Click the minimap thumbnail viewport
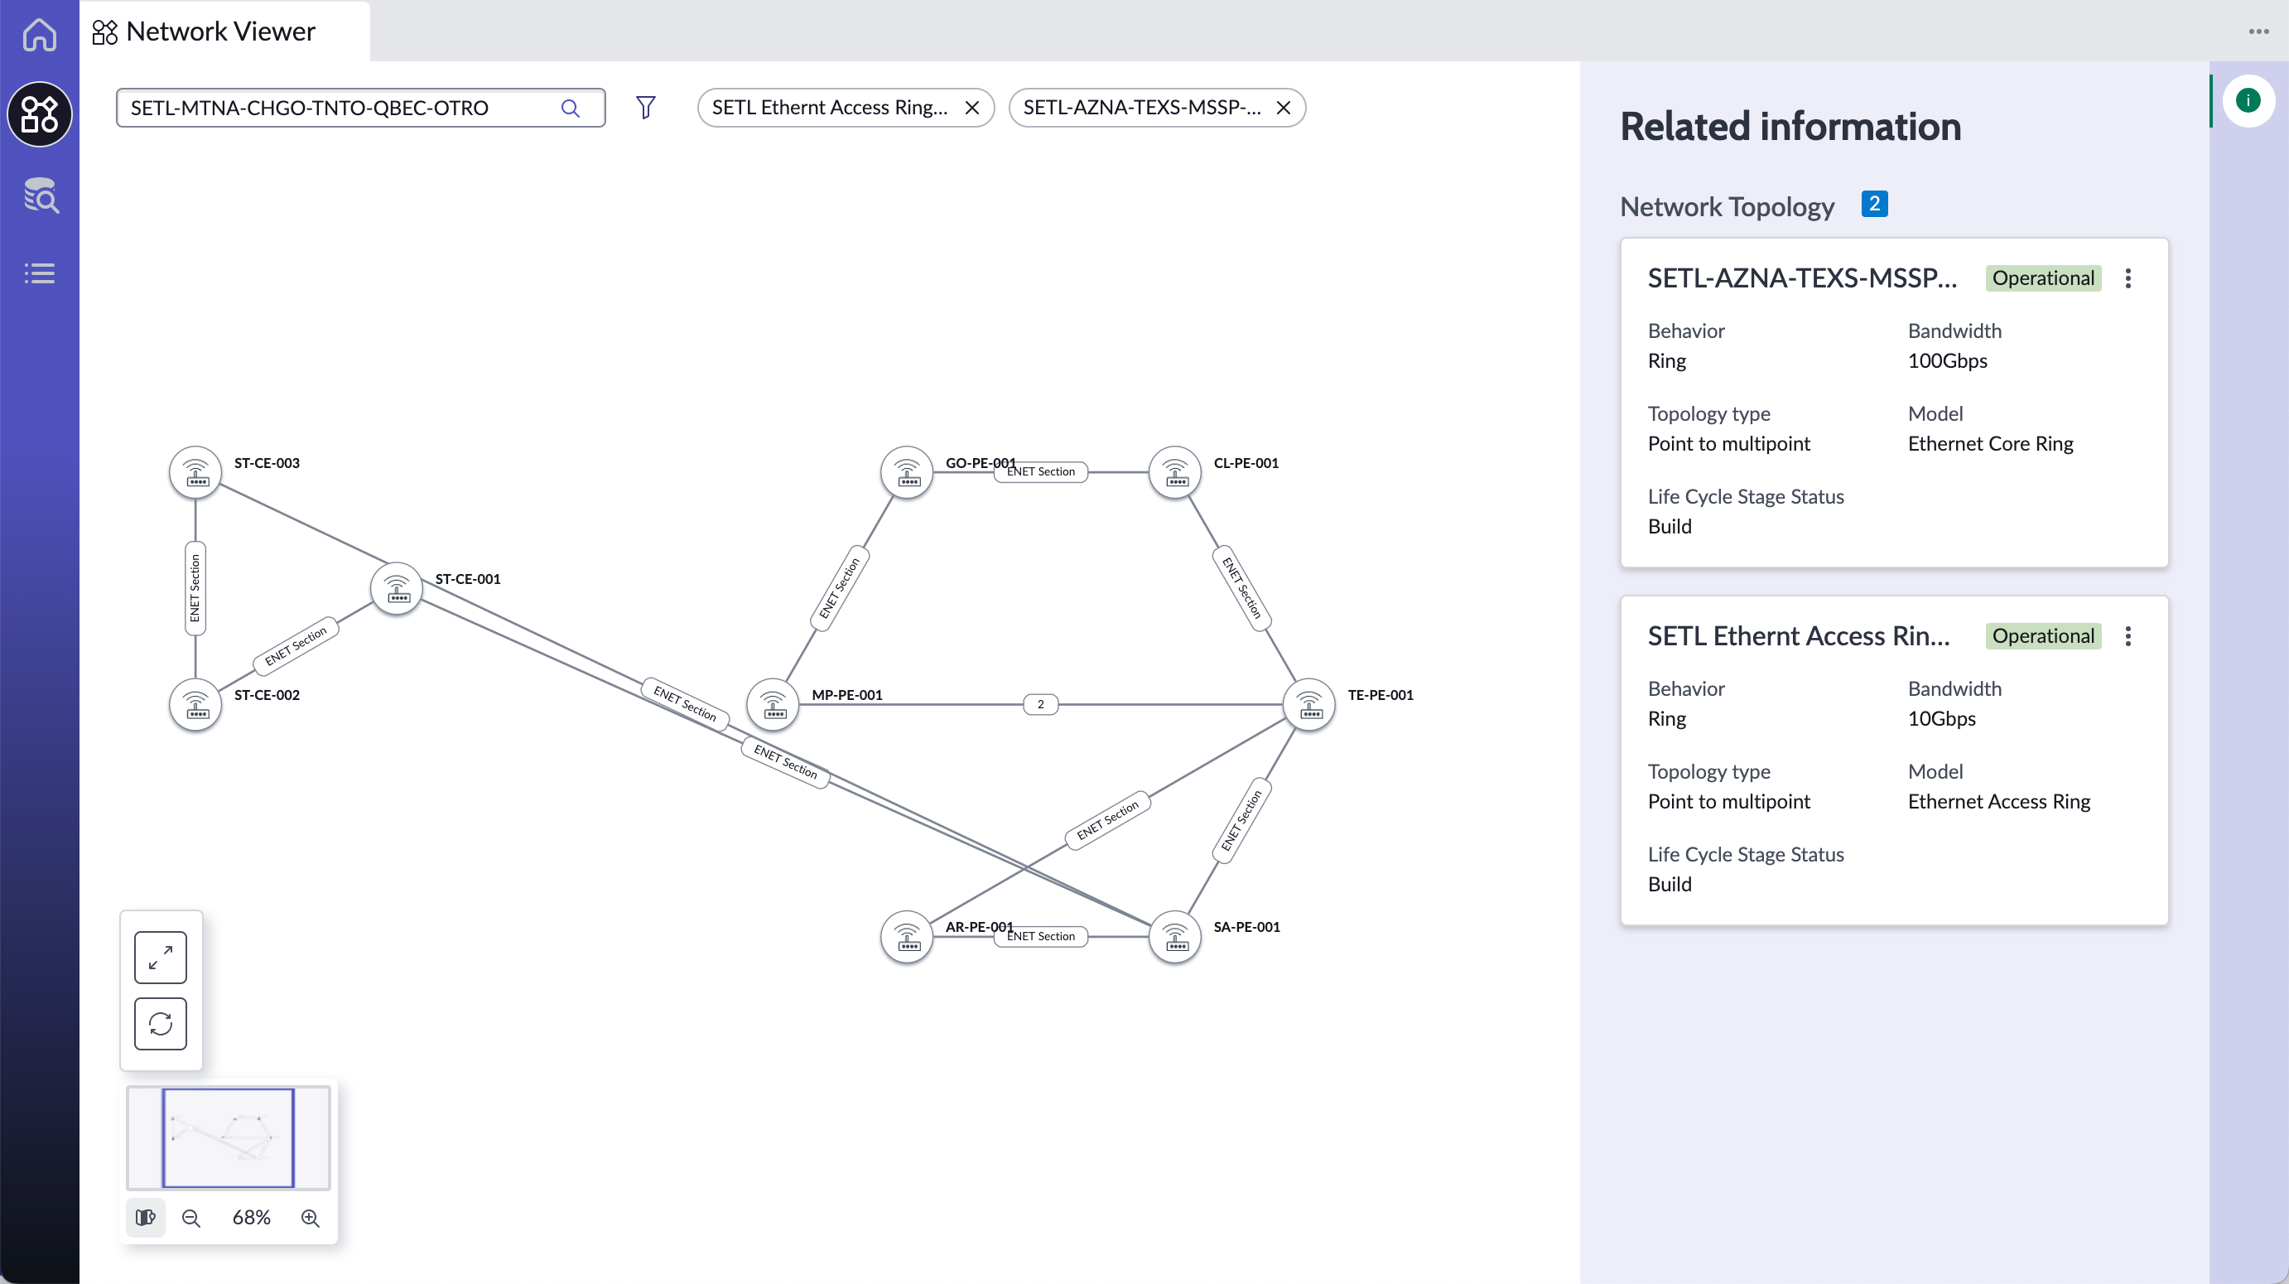The width and height of the screenshot is (2289, 1284). coord(229,1137)
